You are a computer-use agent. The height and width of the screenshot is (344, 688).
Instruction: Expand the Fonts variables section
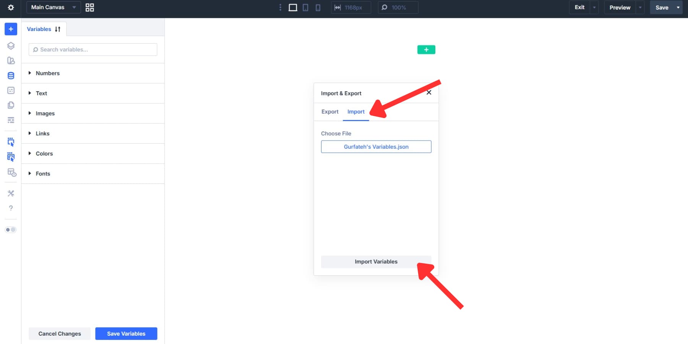[42, 174]
